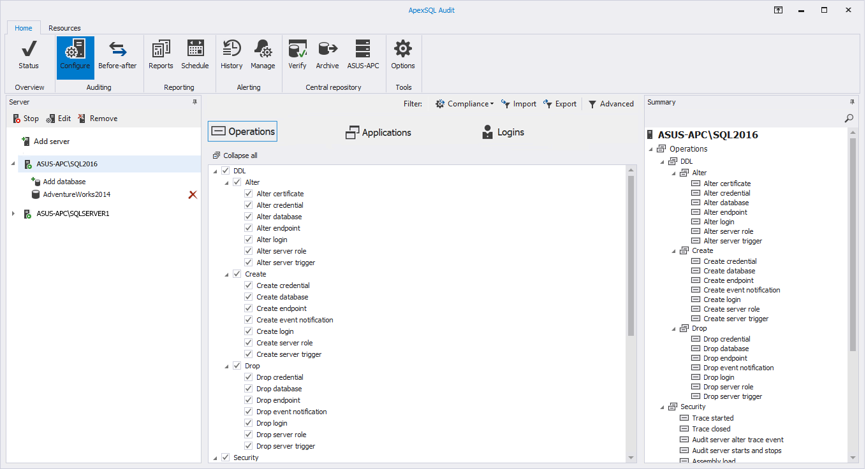Uncheck the DDL checkbox
The height and width of the screenshot is (469, 866).
point(225,171)
